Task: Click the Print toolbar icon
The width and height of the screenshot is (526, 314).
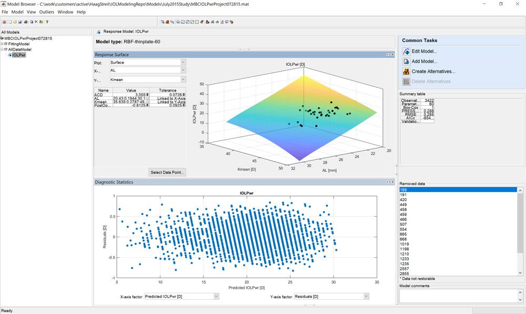Action: click(25, 22)
